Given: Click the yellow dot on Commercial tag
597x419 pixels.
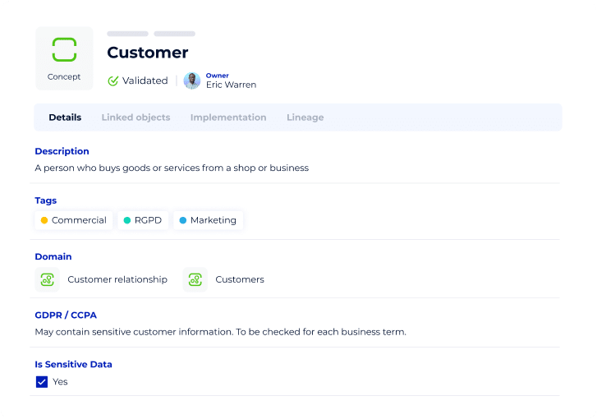Looking at the screenshot, I should (44, 220).
